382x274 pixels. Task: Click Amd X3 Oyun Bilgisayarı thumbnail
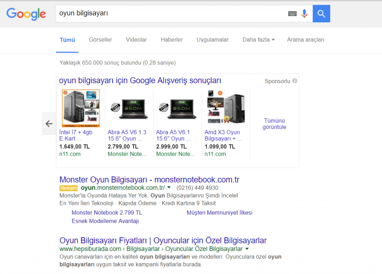(x=226, y=107)
